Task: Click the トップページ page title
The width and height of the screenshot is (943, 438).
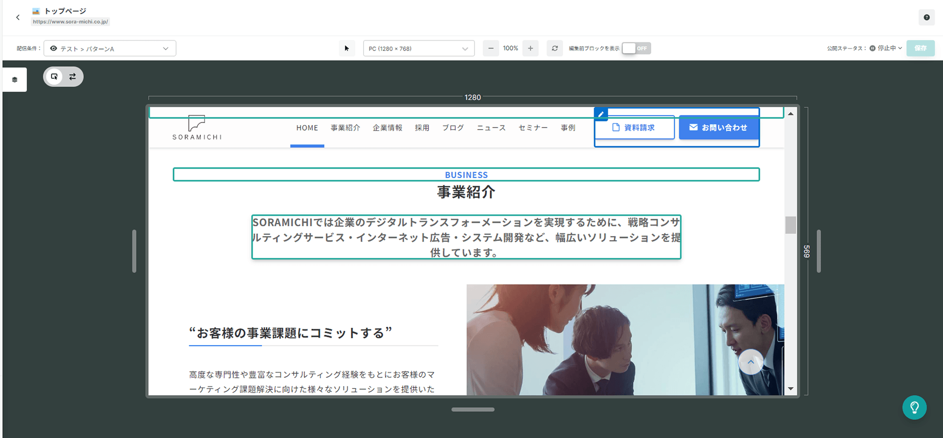Action: 65,11
